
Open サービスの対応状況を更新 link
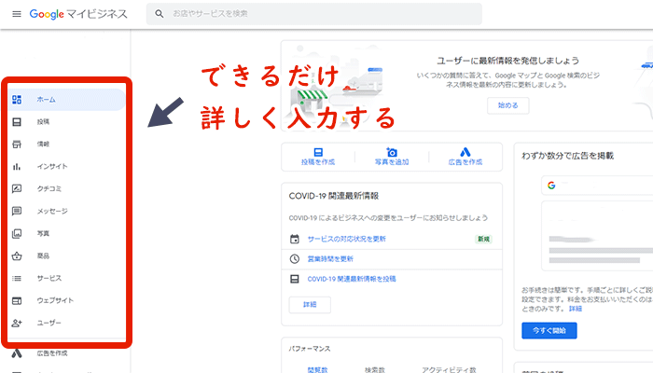point(346,239)
